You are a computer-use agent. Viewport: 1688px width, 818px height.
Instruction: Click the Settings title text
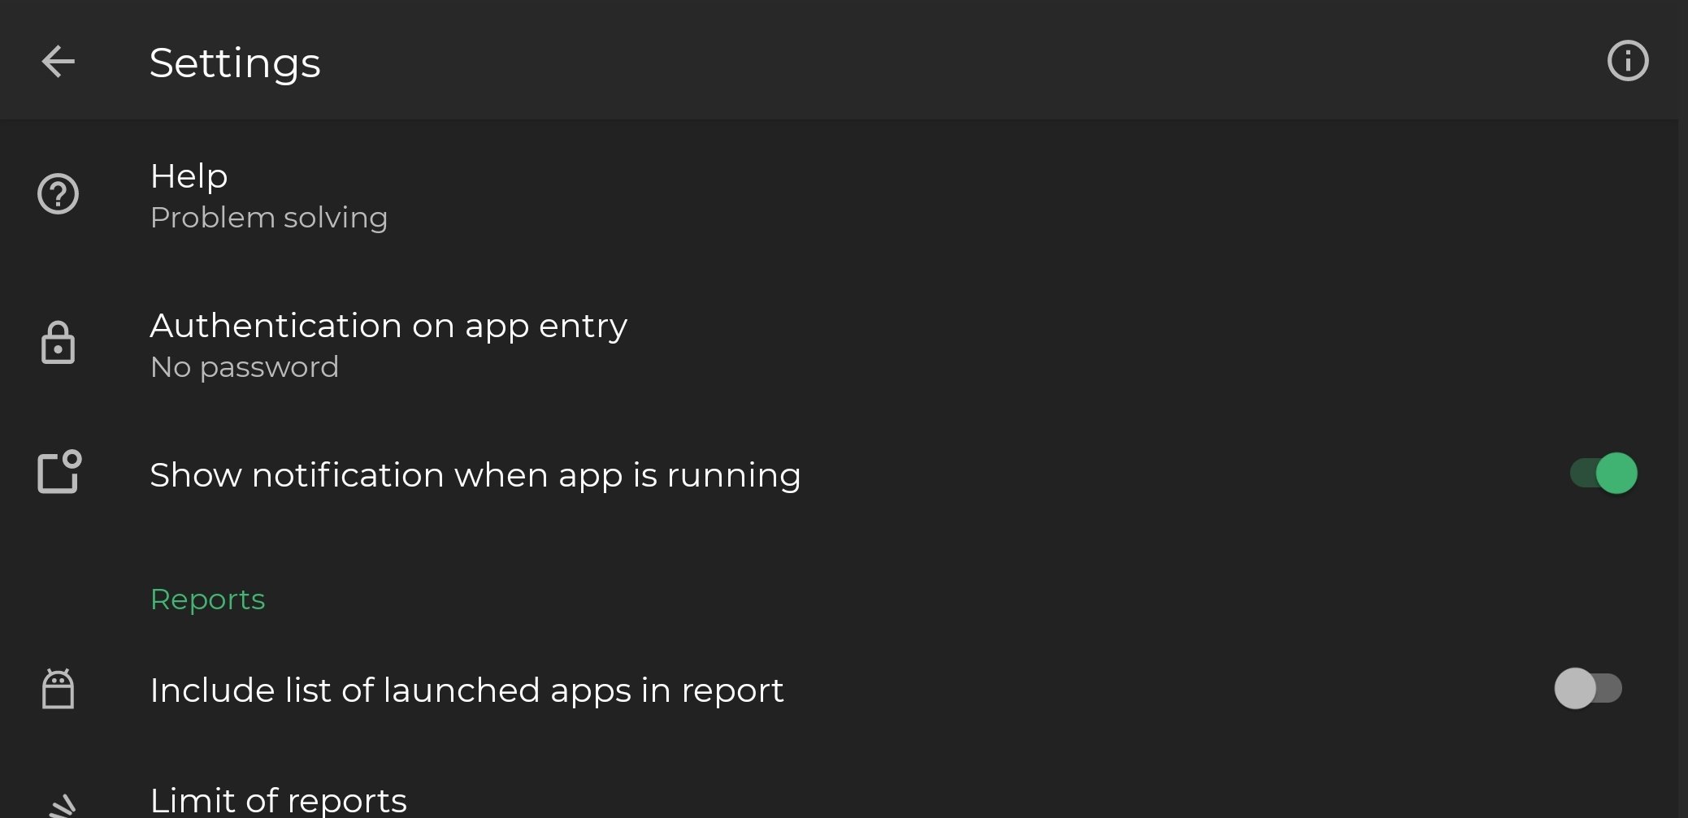coord(235,63)
